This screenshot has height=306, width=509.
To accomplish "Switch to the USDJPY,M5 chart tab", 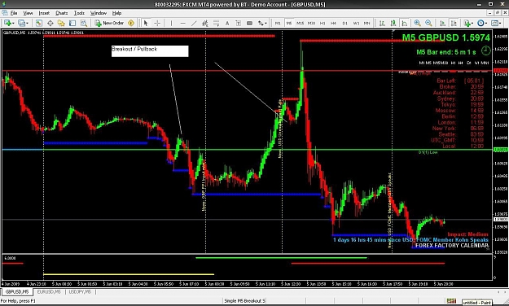I will [80, 291].
